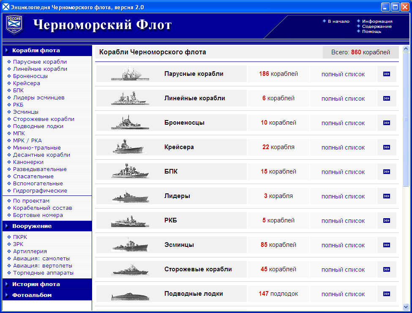Open ПКРК weapons entry

tap(20, 237)
